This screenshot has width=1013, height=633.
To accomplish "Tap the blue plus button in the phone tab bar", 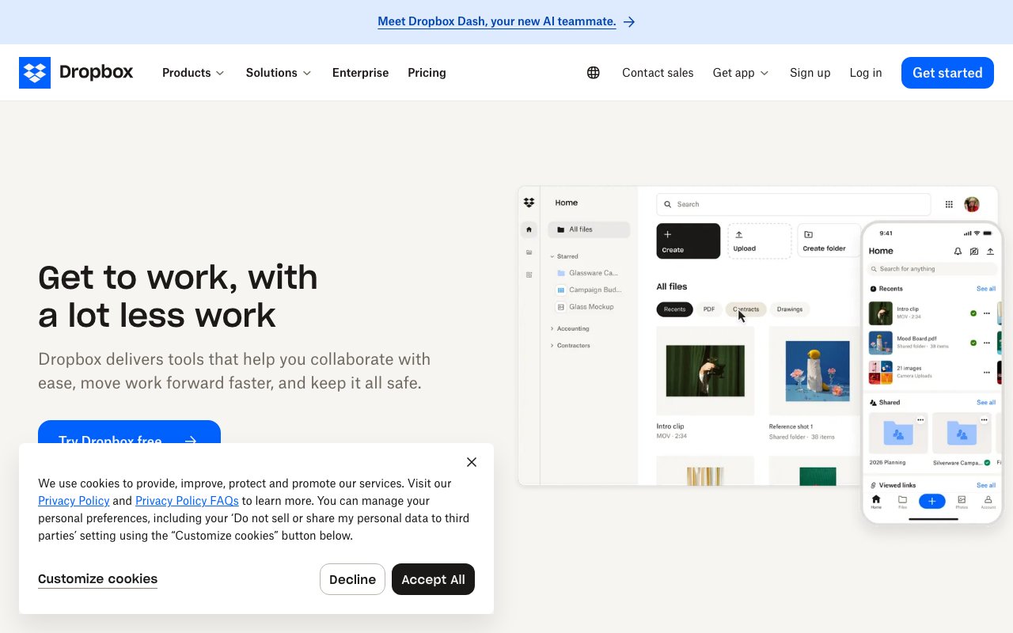I will (932, 501).
